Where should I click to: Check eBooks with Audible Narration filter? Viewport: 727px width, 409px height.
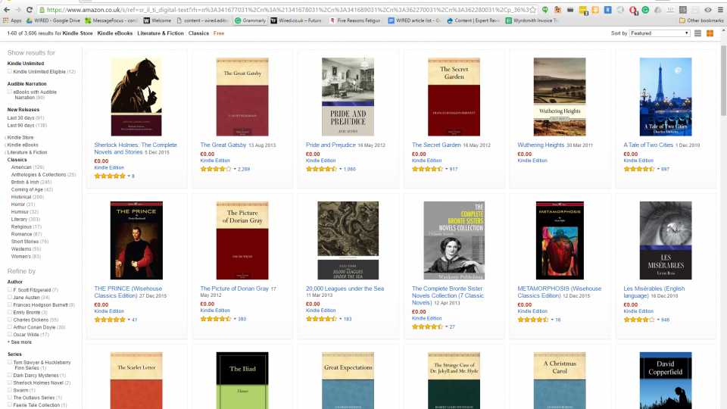tap(10, 92)
